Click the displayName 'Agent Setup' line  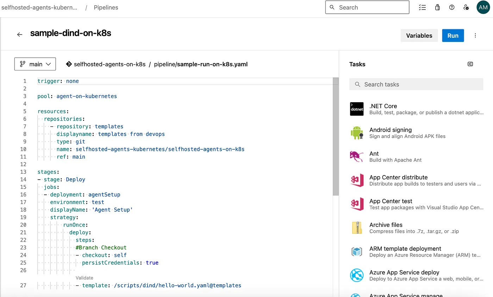coord(92,210)
